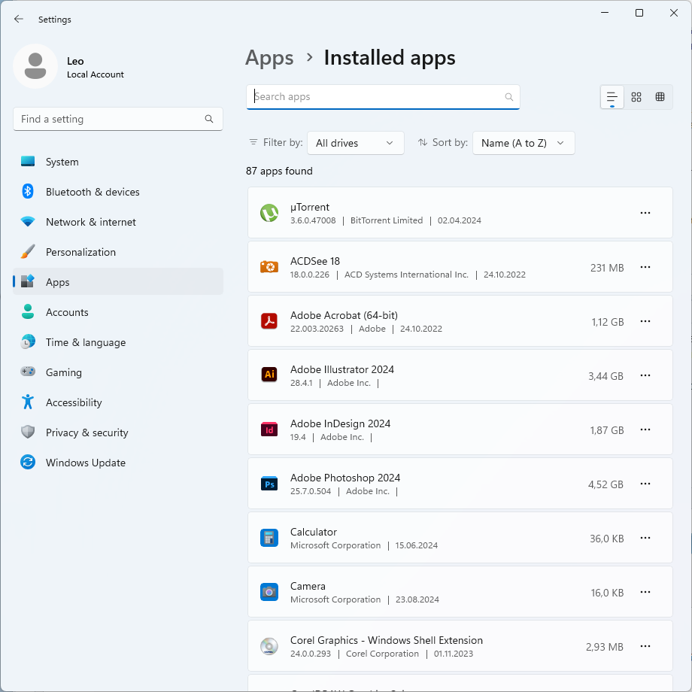Screen dimensions: 692x692
Task: Open Network & internet settings
Action: click(x=118, y=222)
